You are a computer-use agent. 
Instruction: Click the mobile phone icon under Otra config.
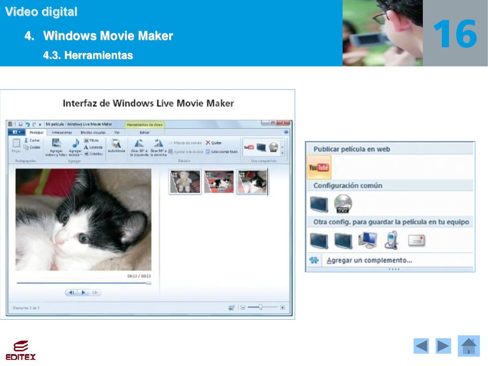pos(392,240)
